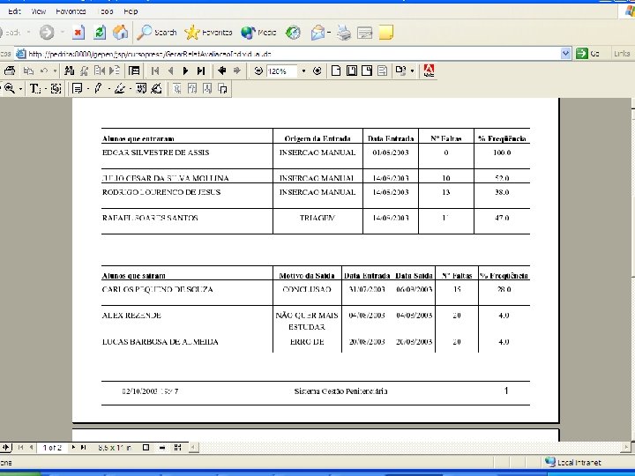635x476 pixels.
Task: Click the address bar URL field
Action: coord(288,54)
